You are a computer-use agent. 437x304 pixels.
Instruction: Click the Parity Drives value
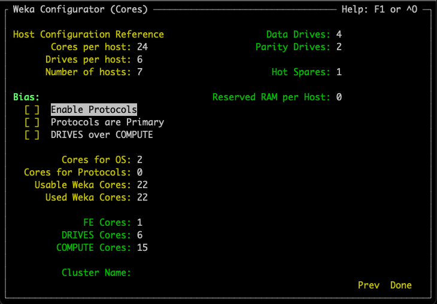(x=339, y=47)
